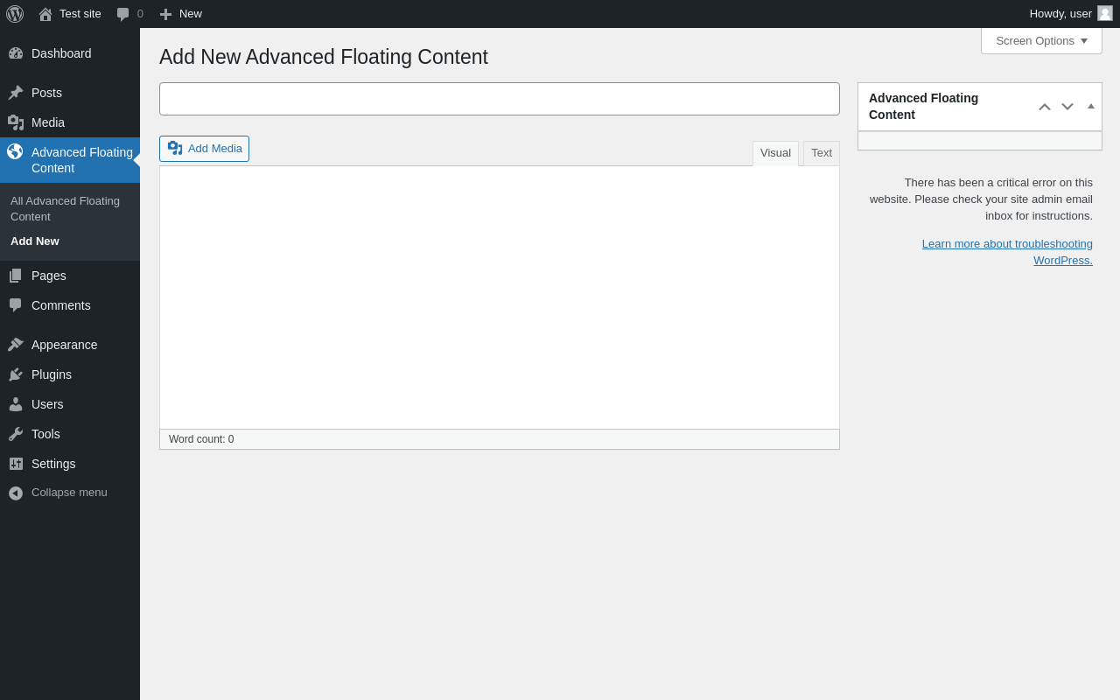Click the Settings sliders icon

tap(16, 464)
